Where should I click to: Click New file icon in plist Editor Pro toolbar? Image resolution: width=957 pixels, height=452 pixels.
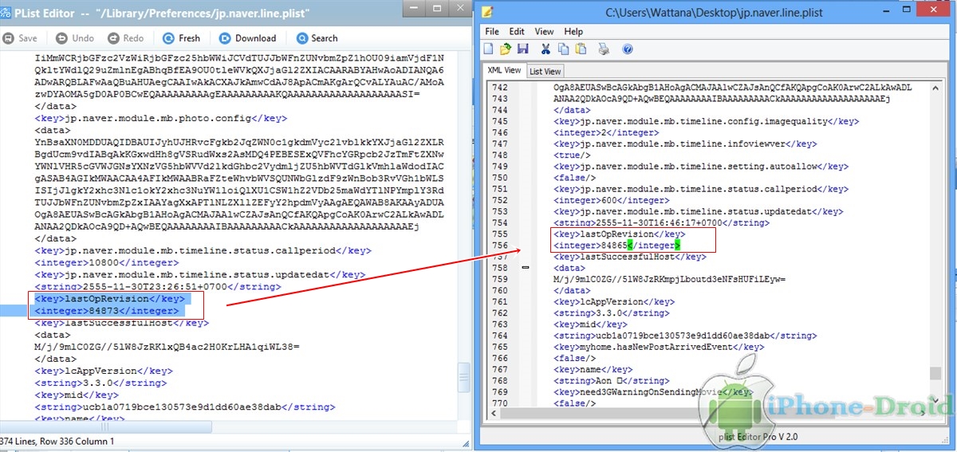(x=488, y=49)
